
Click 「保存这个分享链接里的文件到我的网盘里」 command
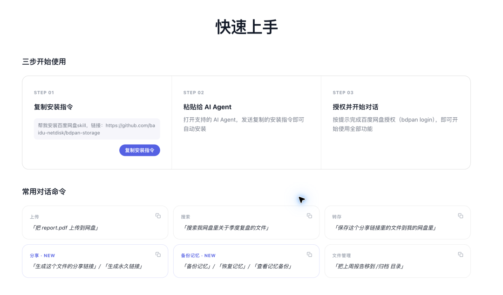pyautogui.click(x=385, y=228)
